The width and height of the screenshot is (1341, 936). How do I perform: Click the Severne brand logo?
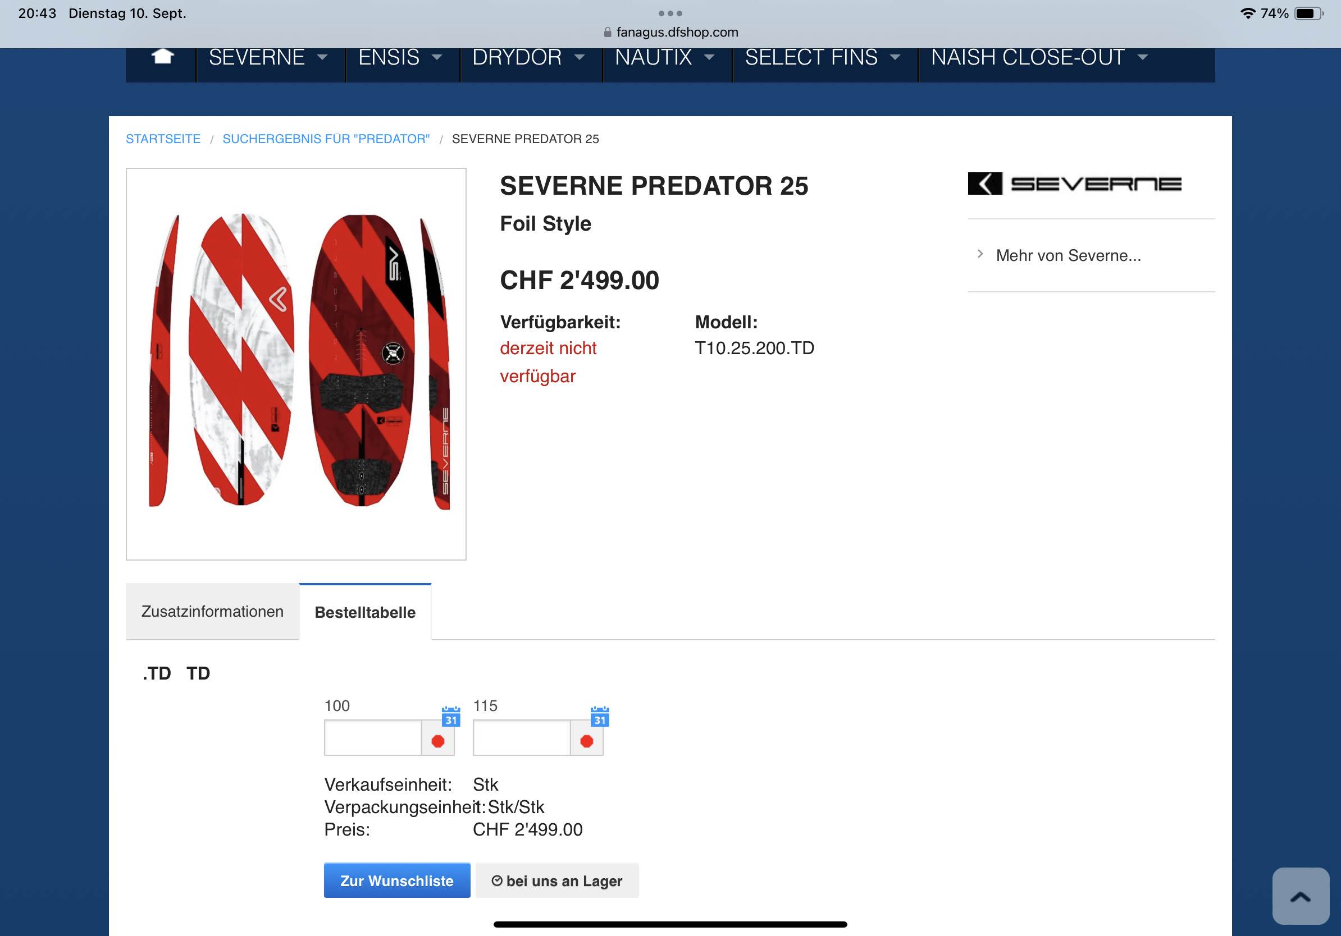pos(1075,184)
